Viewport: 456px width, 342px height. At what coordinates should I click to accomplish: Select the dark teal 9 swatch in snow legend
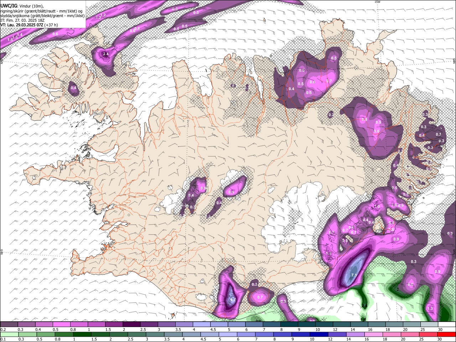pyautogui.click(x=307, y=325)
